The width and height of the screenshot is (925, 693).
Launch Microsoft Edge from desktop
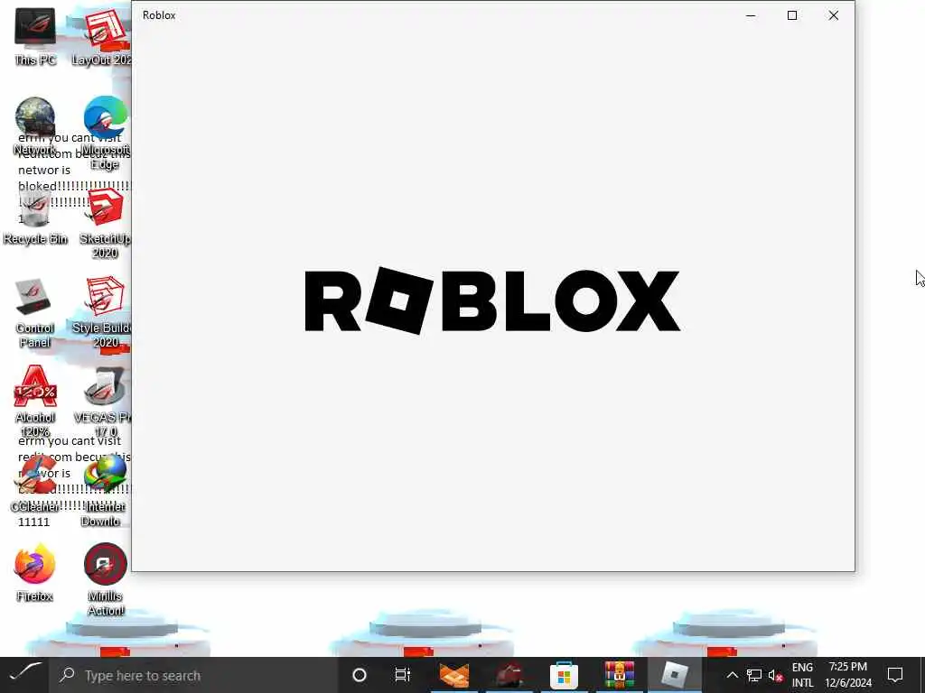pos(106,132)
